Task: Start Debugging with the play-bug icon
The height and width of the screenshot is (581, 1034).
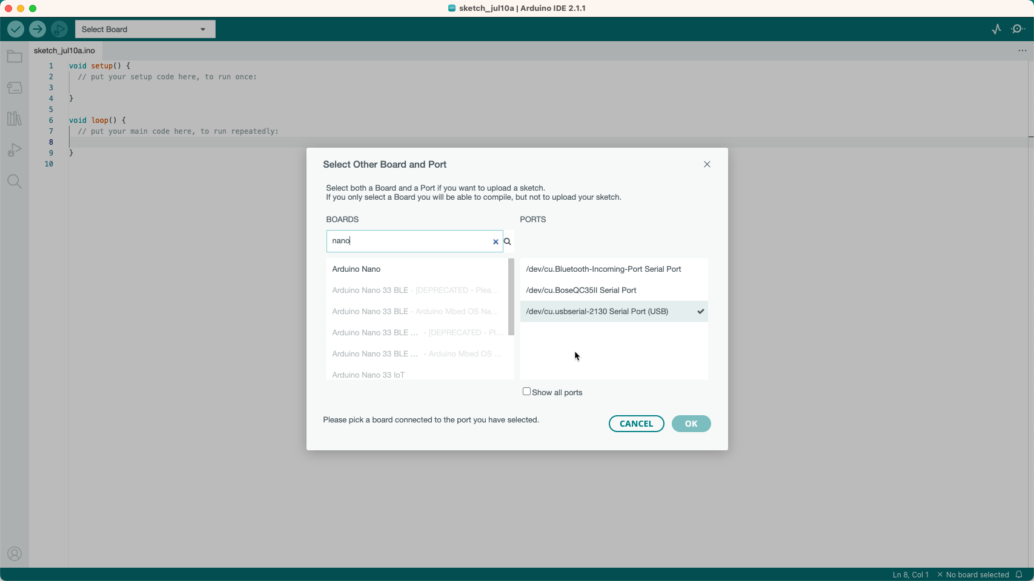Action: (x=59, y=29)
